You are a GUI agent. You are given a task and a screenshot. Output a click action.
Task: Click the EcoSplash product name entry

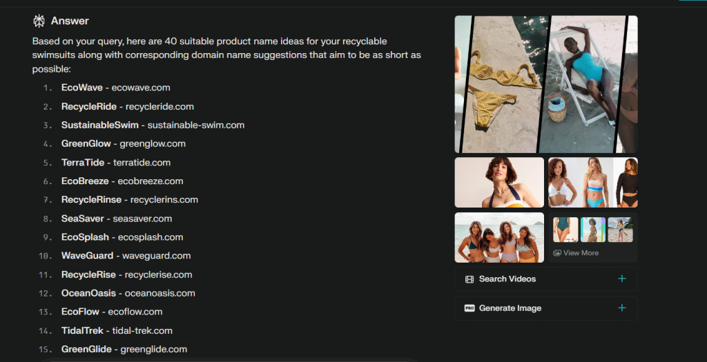coord(85,237)
